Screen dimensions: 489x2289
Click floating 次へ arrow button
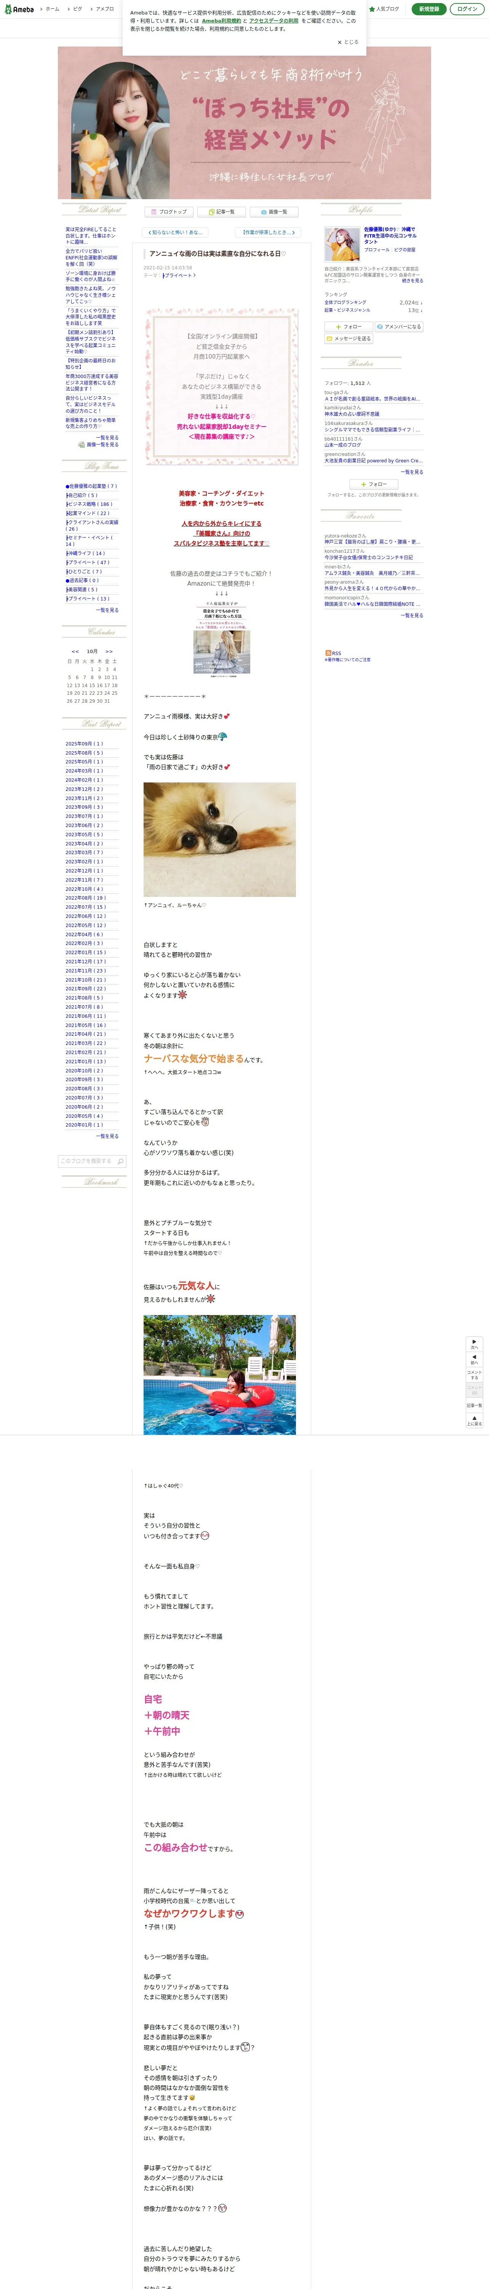tap(475, 1344)
